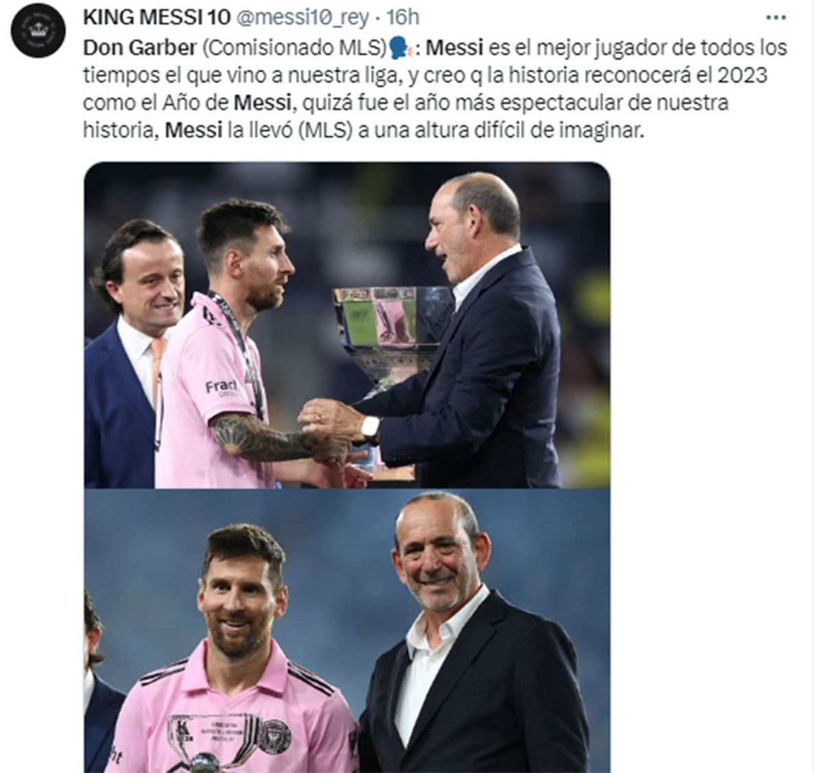Click bold "Messi" right after the emoji

455,48
